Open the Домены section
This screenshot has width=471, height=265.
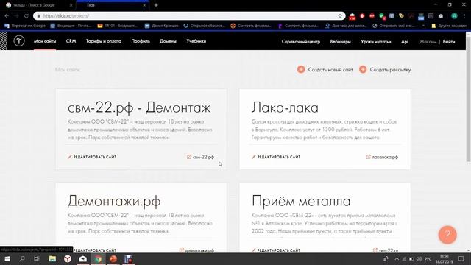pyautogui.click(x=168, y=41)
